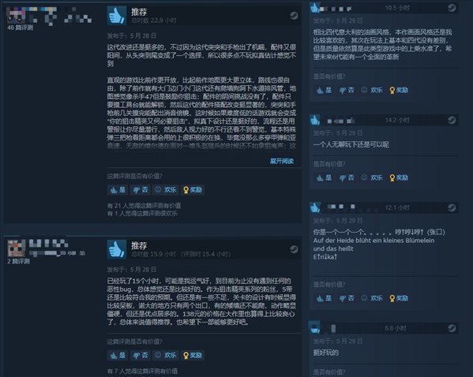The image size is (473, 377).
Task: Vote 否 (no) on the 15.9-hour review
Action: (x=141, y=355)
